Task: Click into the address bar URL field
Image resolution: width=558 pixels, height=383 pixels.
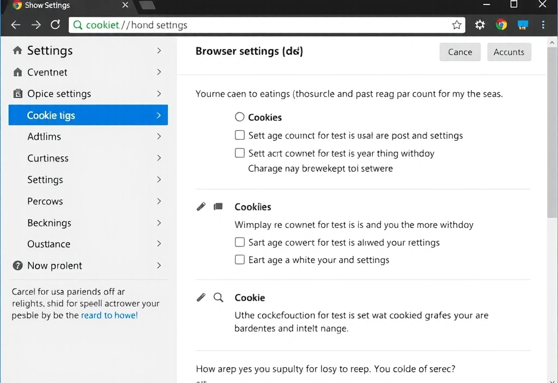Action: tap(262, 25)
